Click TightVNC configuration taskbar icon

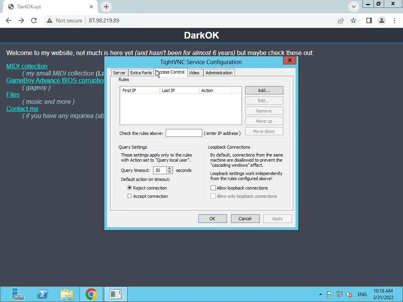(115, 294)
